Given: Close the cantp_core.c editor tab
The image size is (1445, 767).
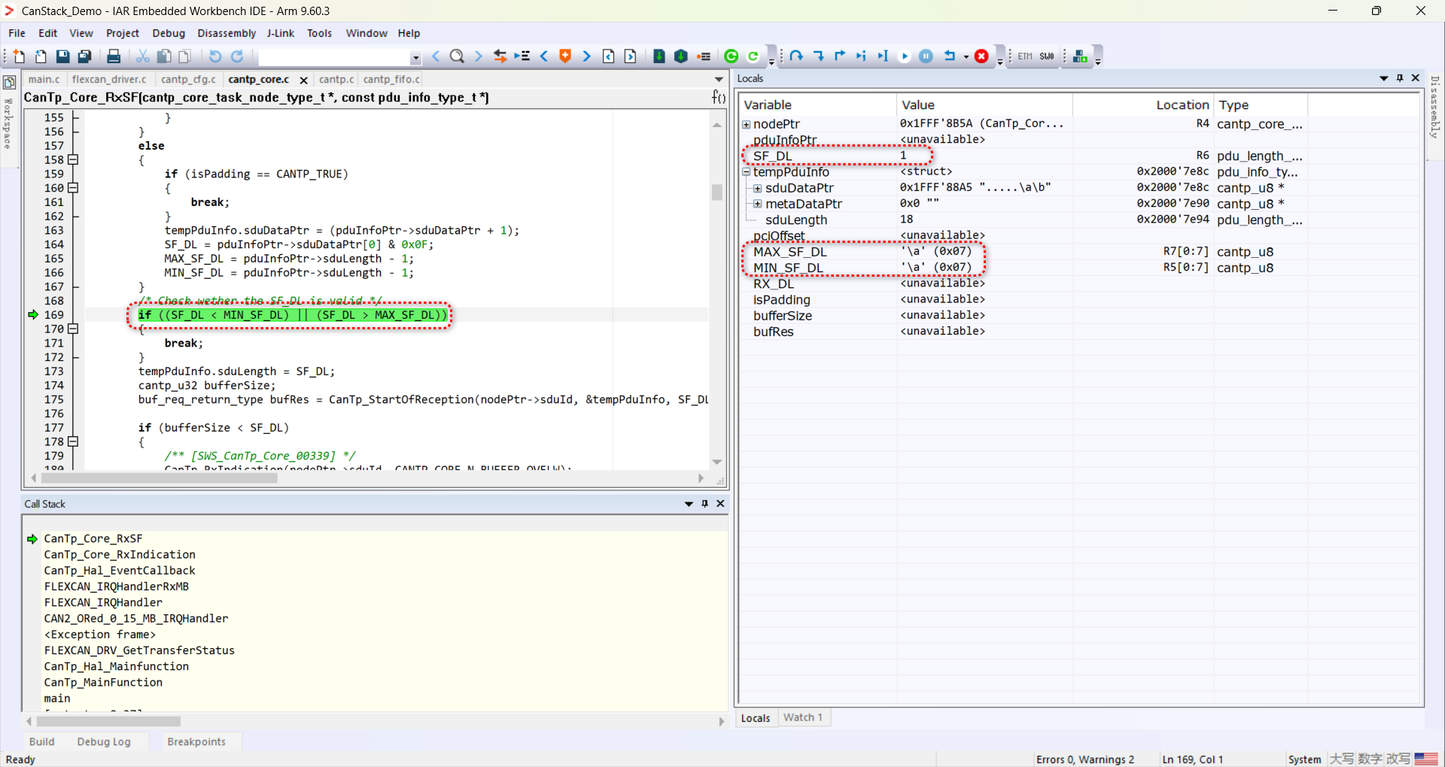Looking at the screenshot, I should point(303,80).
